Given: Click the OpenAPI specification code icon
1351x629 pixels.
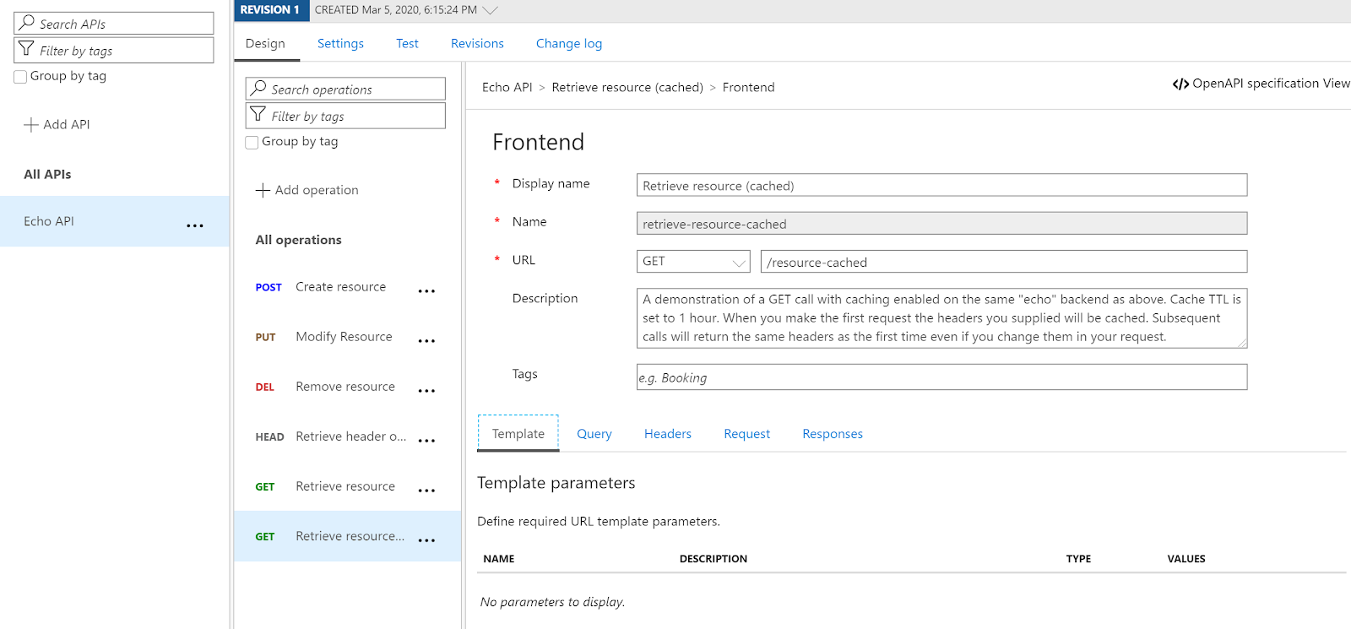Looking at the screenshot, I should click(1180, 84).
